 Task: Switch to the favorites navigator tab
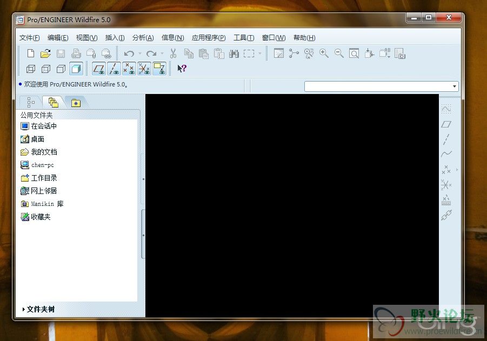tap(76, 103)
